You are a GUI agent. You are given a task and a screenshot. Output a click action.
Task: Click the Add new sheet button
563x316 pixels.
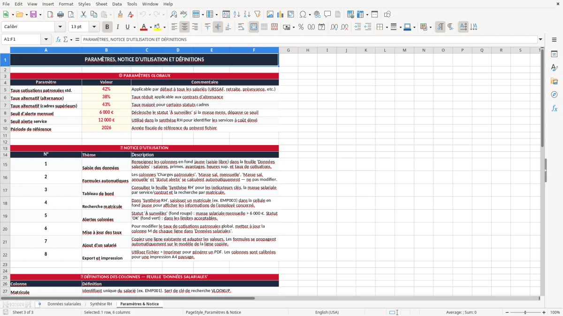point(39,304)
